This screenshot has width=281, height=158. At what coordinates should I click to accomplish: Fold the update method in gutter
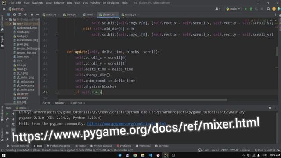(x=57, y=52)
